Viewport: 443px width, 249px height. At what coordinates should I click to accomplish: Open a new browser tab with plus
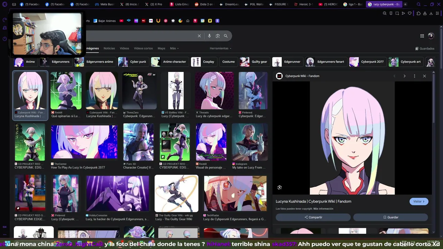click(x=405, y=4)
